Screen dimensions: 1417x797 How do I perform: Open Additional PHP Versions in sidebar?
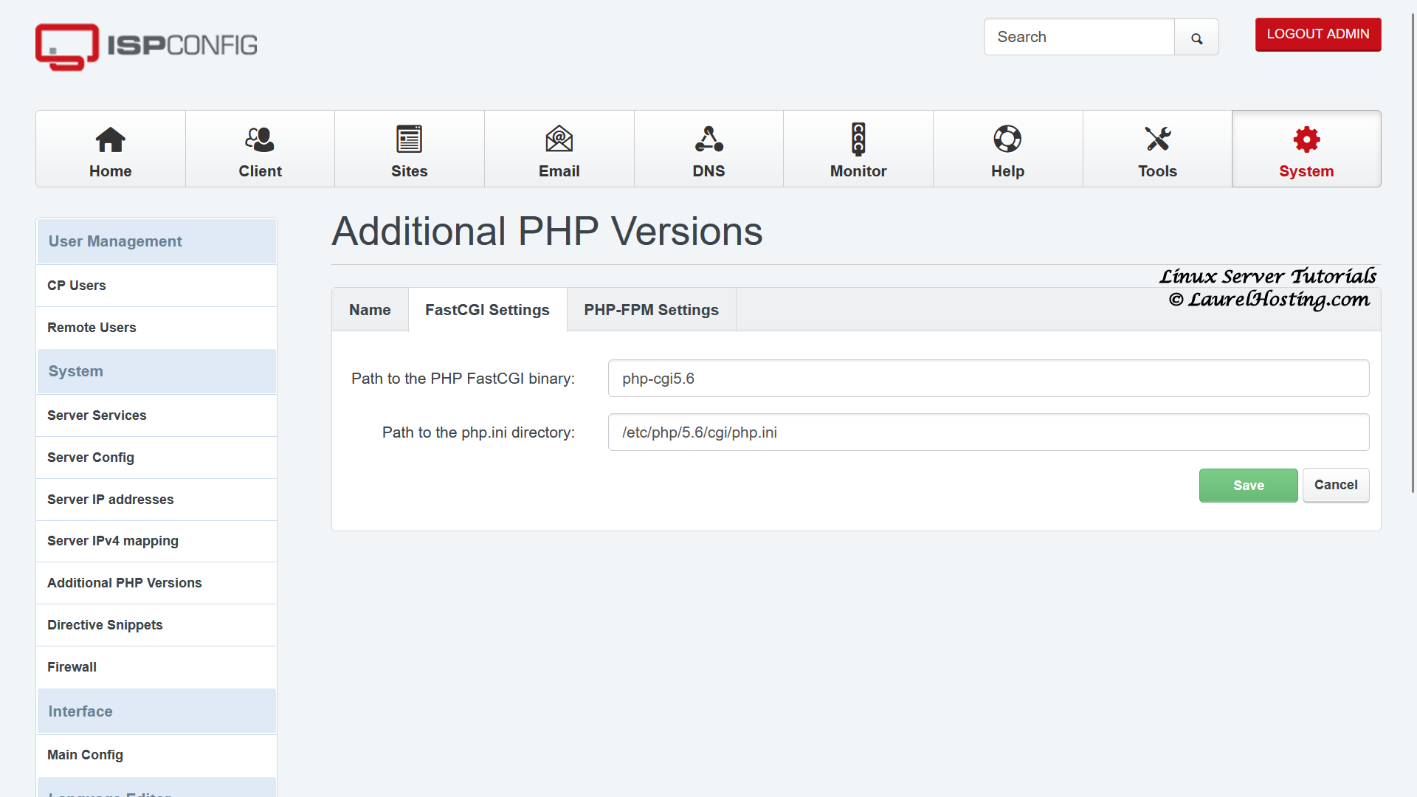156,583
